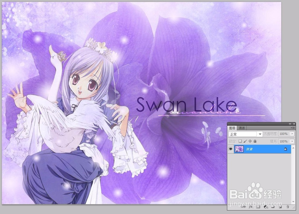Create a new layer group
The image size is (299, 214).
tap(273, 207)
